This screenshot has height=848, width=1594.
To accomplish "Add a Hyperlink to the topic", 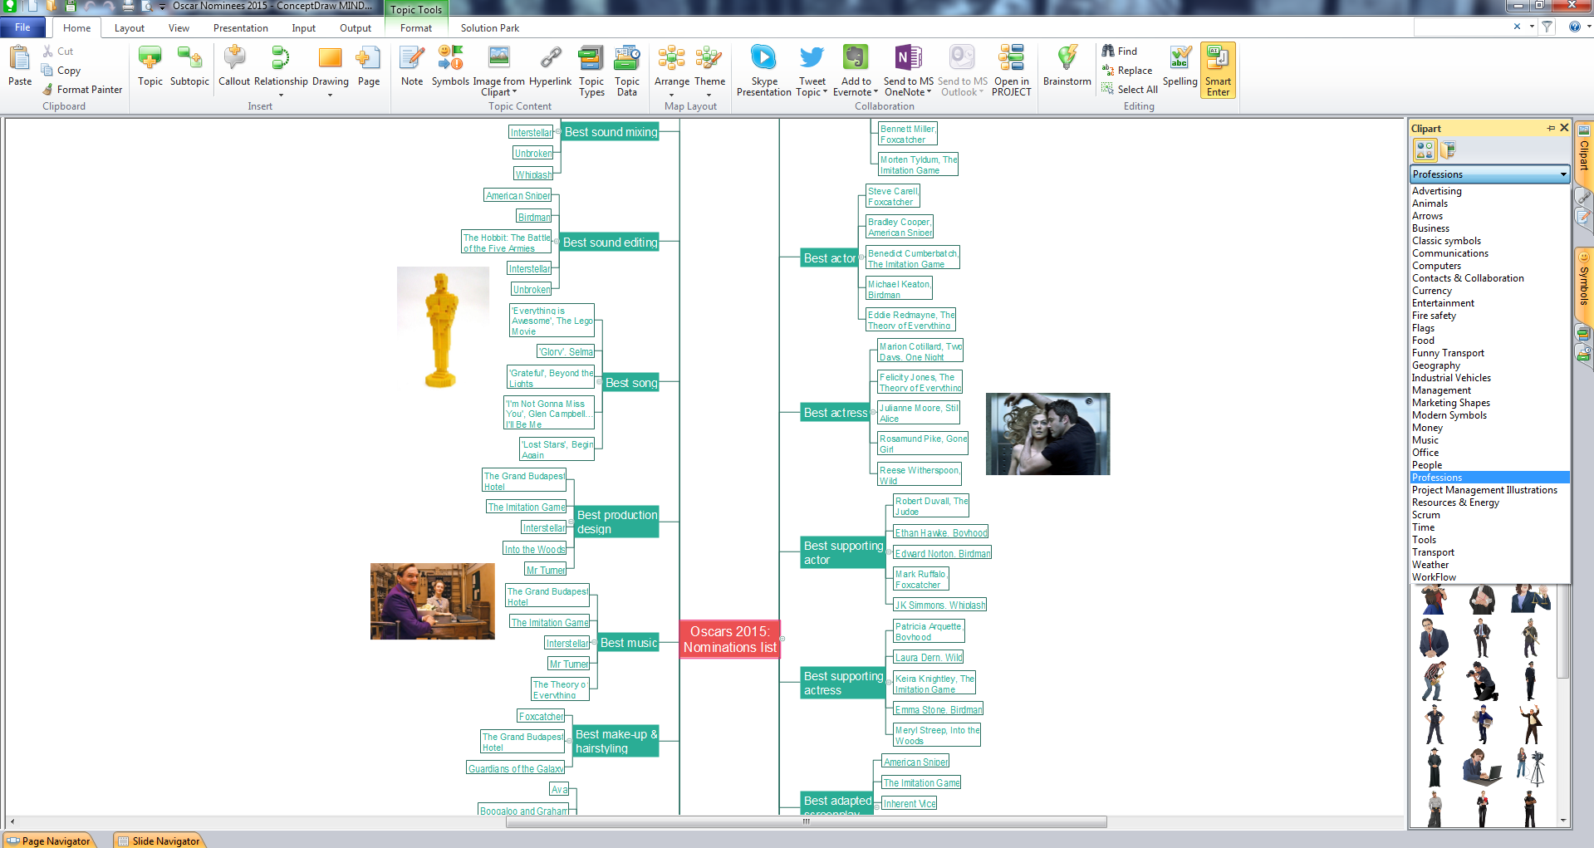I will 550,66.
